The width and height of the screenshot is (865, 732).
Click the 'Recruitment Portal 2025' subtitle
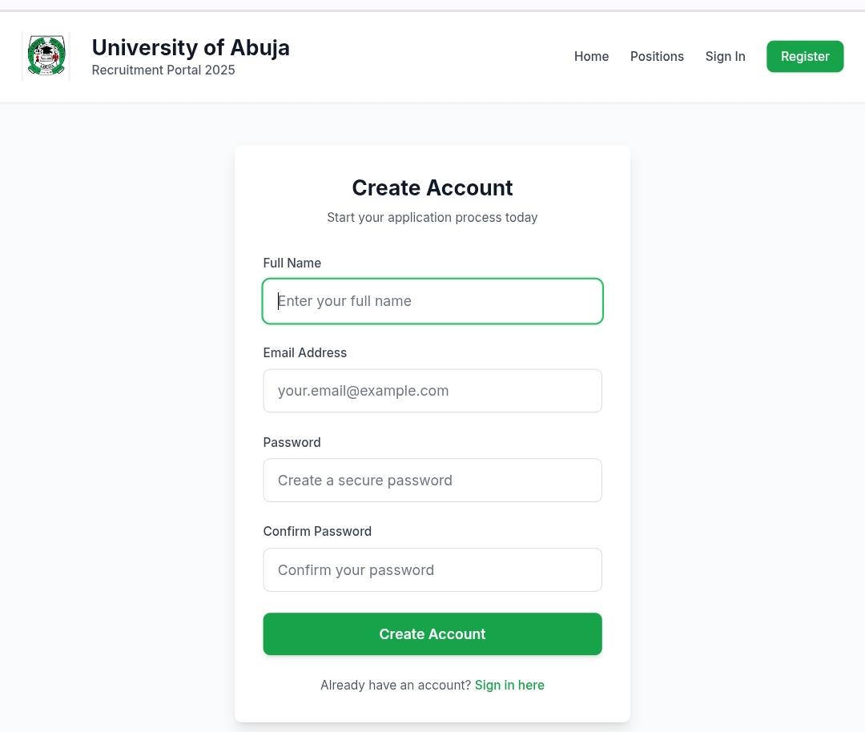tap(163, 70)
